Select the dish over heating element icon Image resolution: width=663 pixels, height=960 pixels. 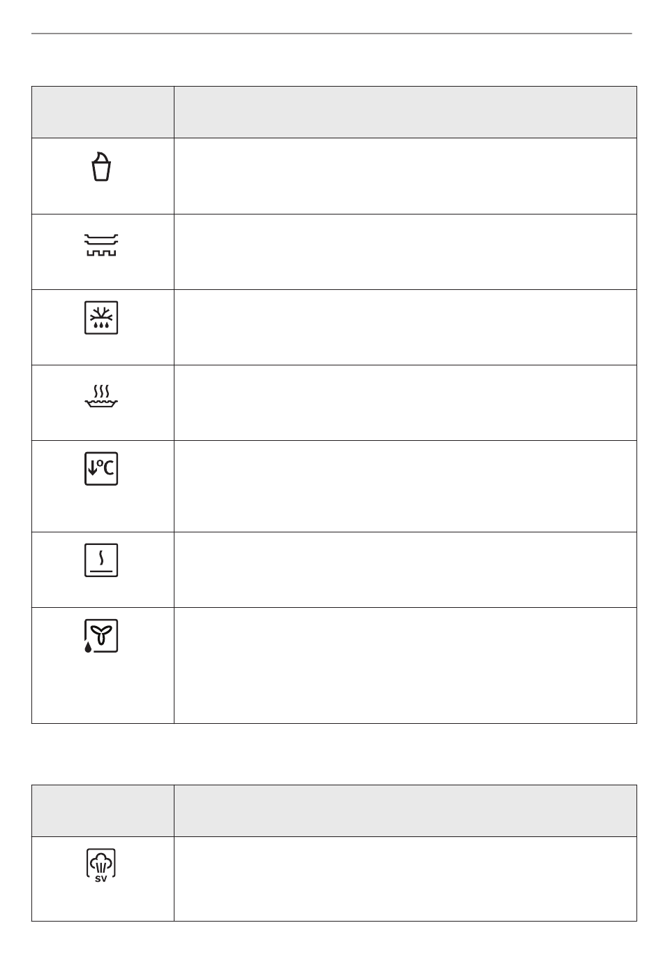[101, 245]
